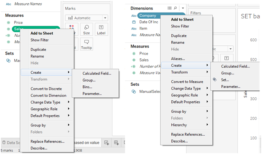Open the Data Source tab icon

tap(4, 142)
